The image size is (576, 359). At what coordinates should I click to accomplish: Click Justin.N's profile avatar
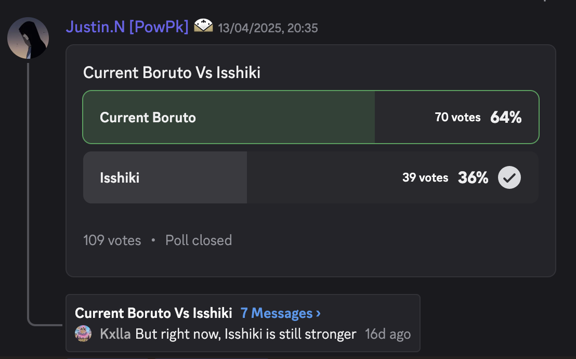coord(28,38)
